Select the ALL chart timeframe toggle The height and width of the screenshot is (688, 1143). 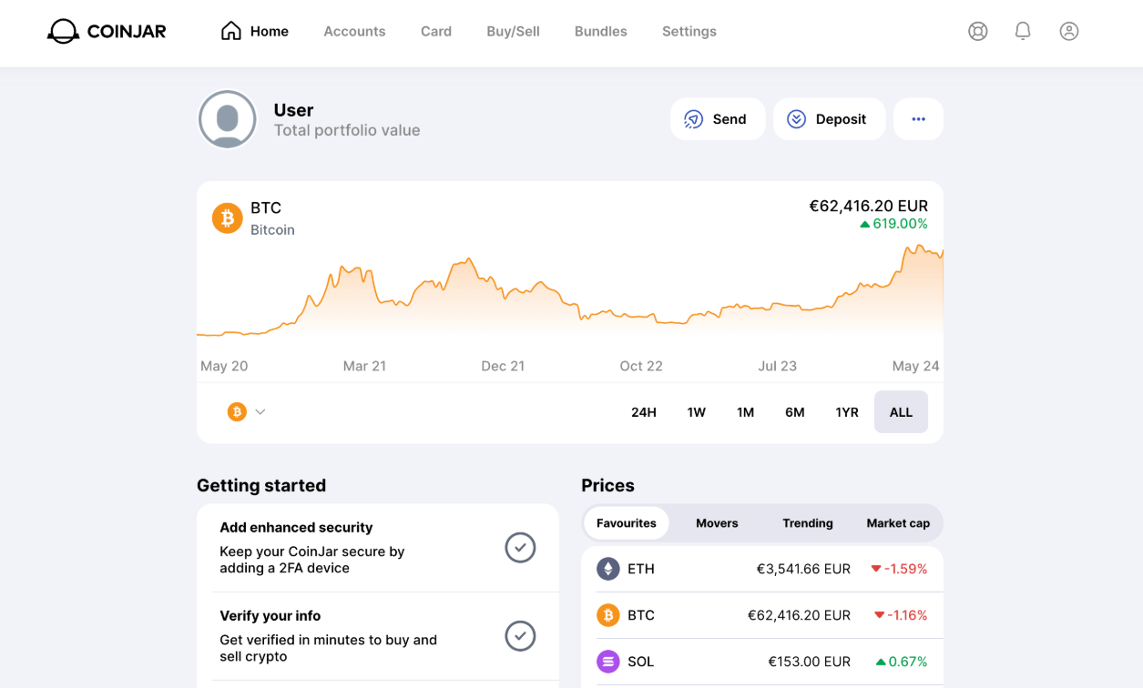[901, 411]
